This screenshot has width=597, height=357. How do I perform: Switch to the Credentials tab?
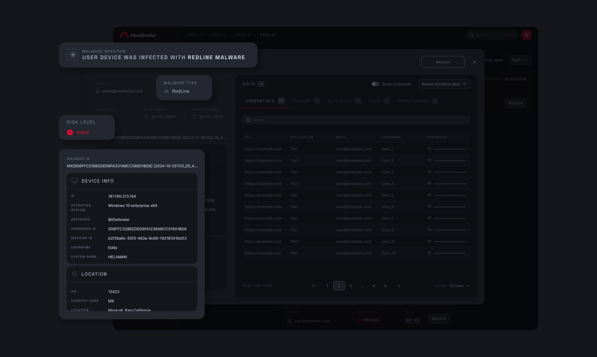coord(265,101)
